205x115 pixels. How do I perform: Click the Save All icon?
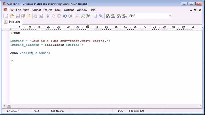[x=23, y=16]
